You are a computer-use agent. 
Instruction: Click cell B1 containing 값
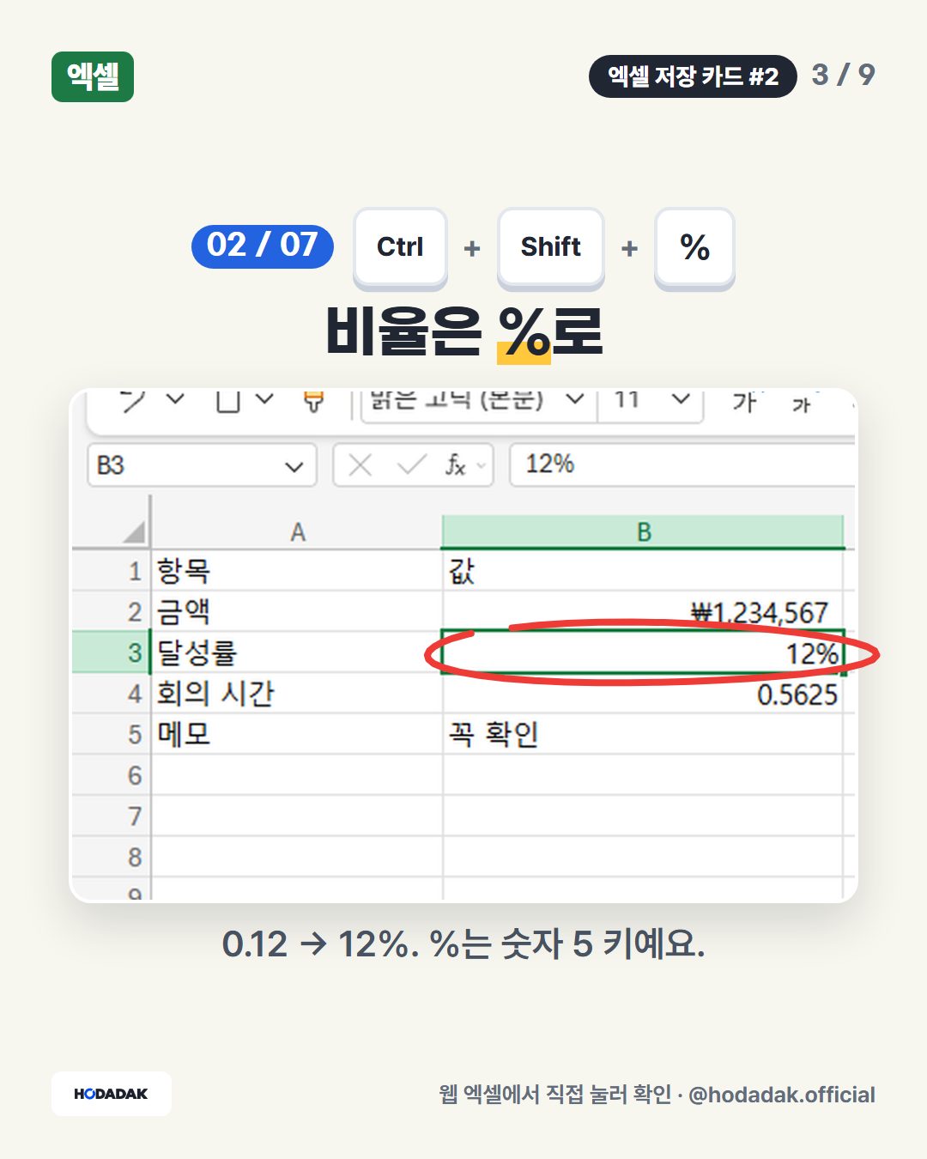tap(643, 571)
